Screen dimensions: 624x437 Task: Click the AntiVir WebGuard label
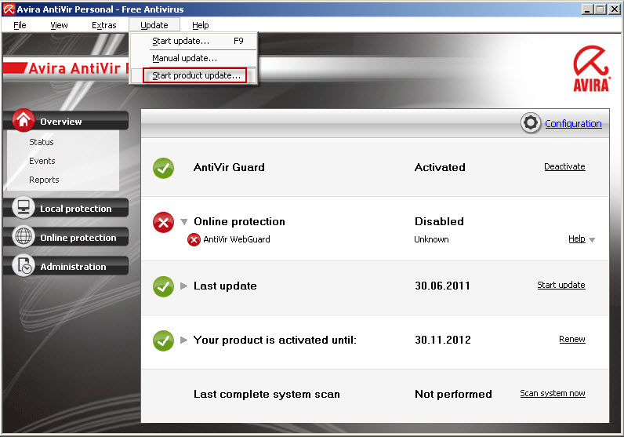click(237, 239)
